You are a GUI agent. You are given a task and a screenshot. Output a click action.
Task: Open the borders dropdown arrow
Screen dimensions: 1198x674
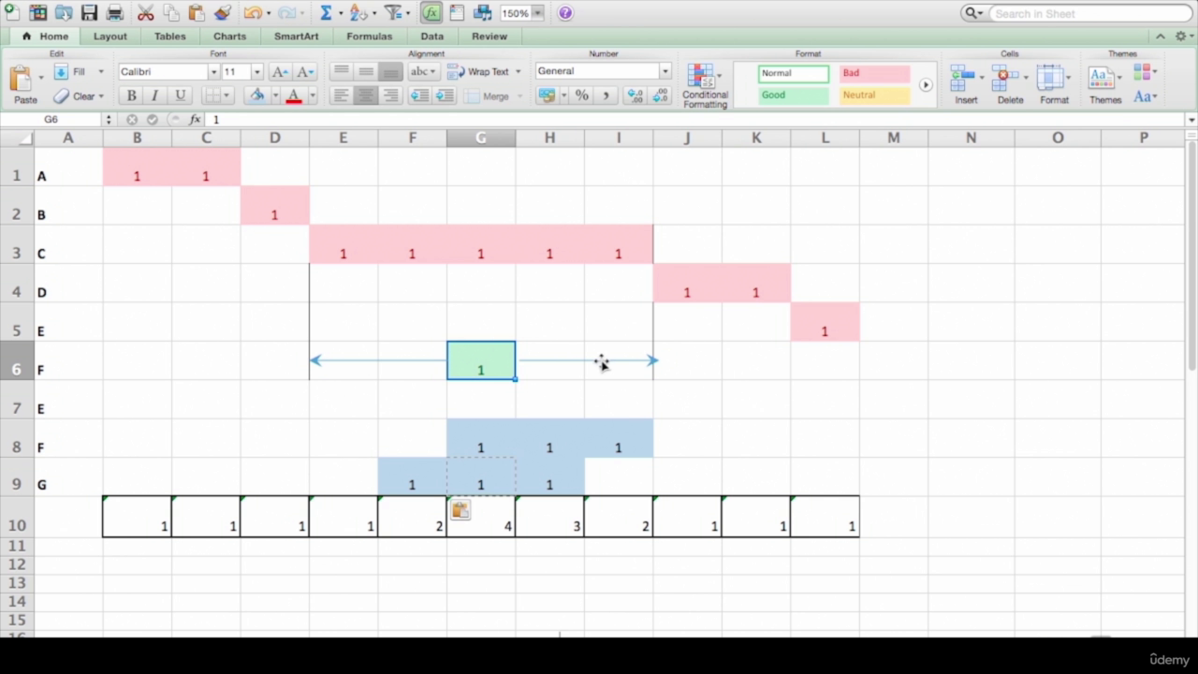click(227, 95)
